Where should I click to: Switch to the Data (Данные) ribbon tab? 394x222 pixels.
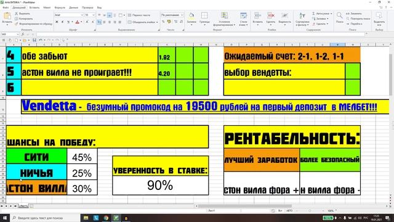pyautogui.click(x=73, y=8)
